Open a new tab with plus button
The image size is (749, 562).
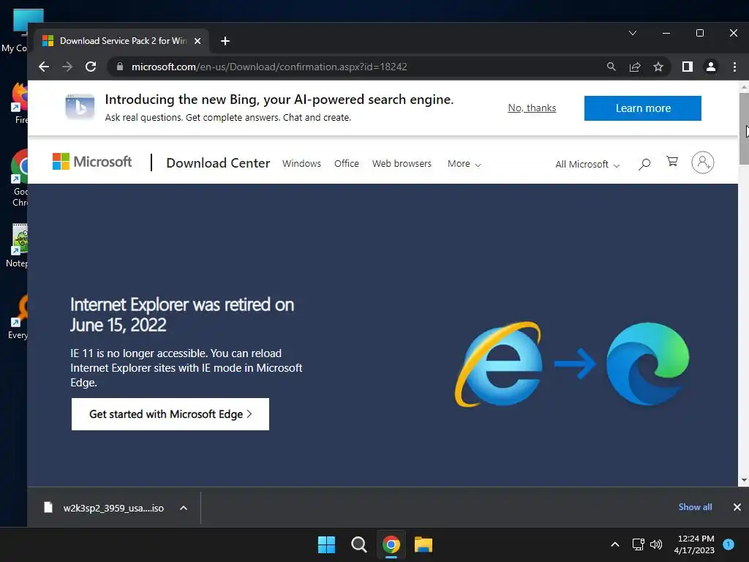tap(225, 41)
